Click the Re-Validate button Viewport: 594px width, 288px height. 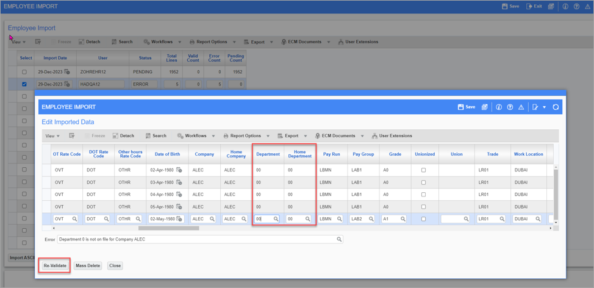tap(55, 265)
